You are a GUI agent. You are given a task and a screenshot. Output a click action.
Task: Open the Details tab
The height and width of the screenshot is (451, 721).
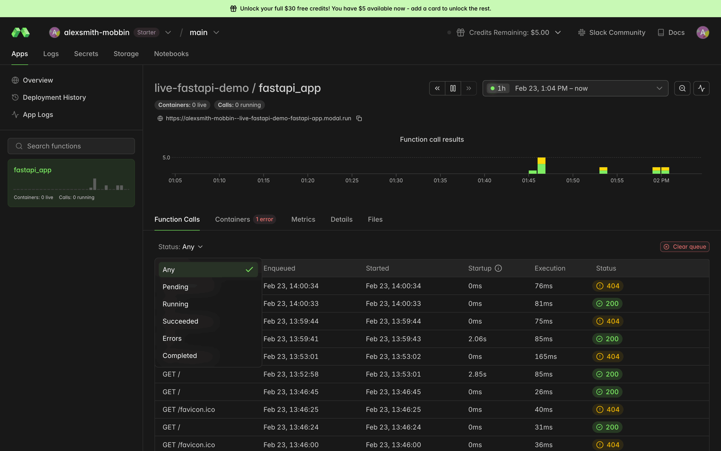click(x=341, y=219)
